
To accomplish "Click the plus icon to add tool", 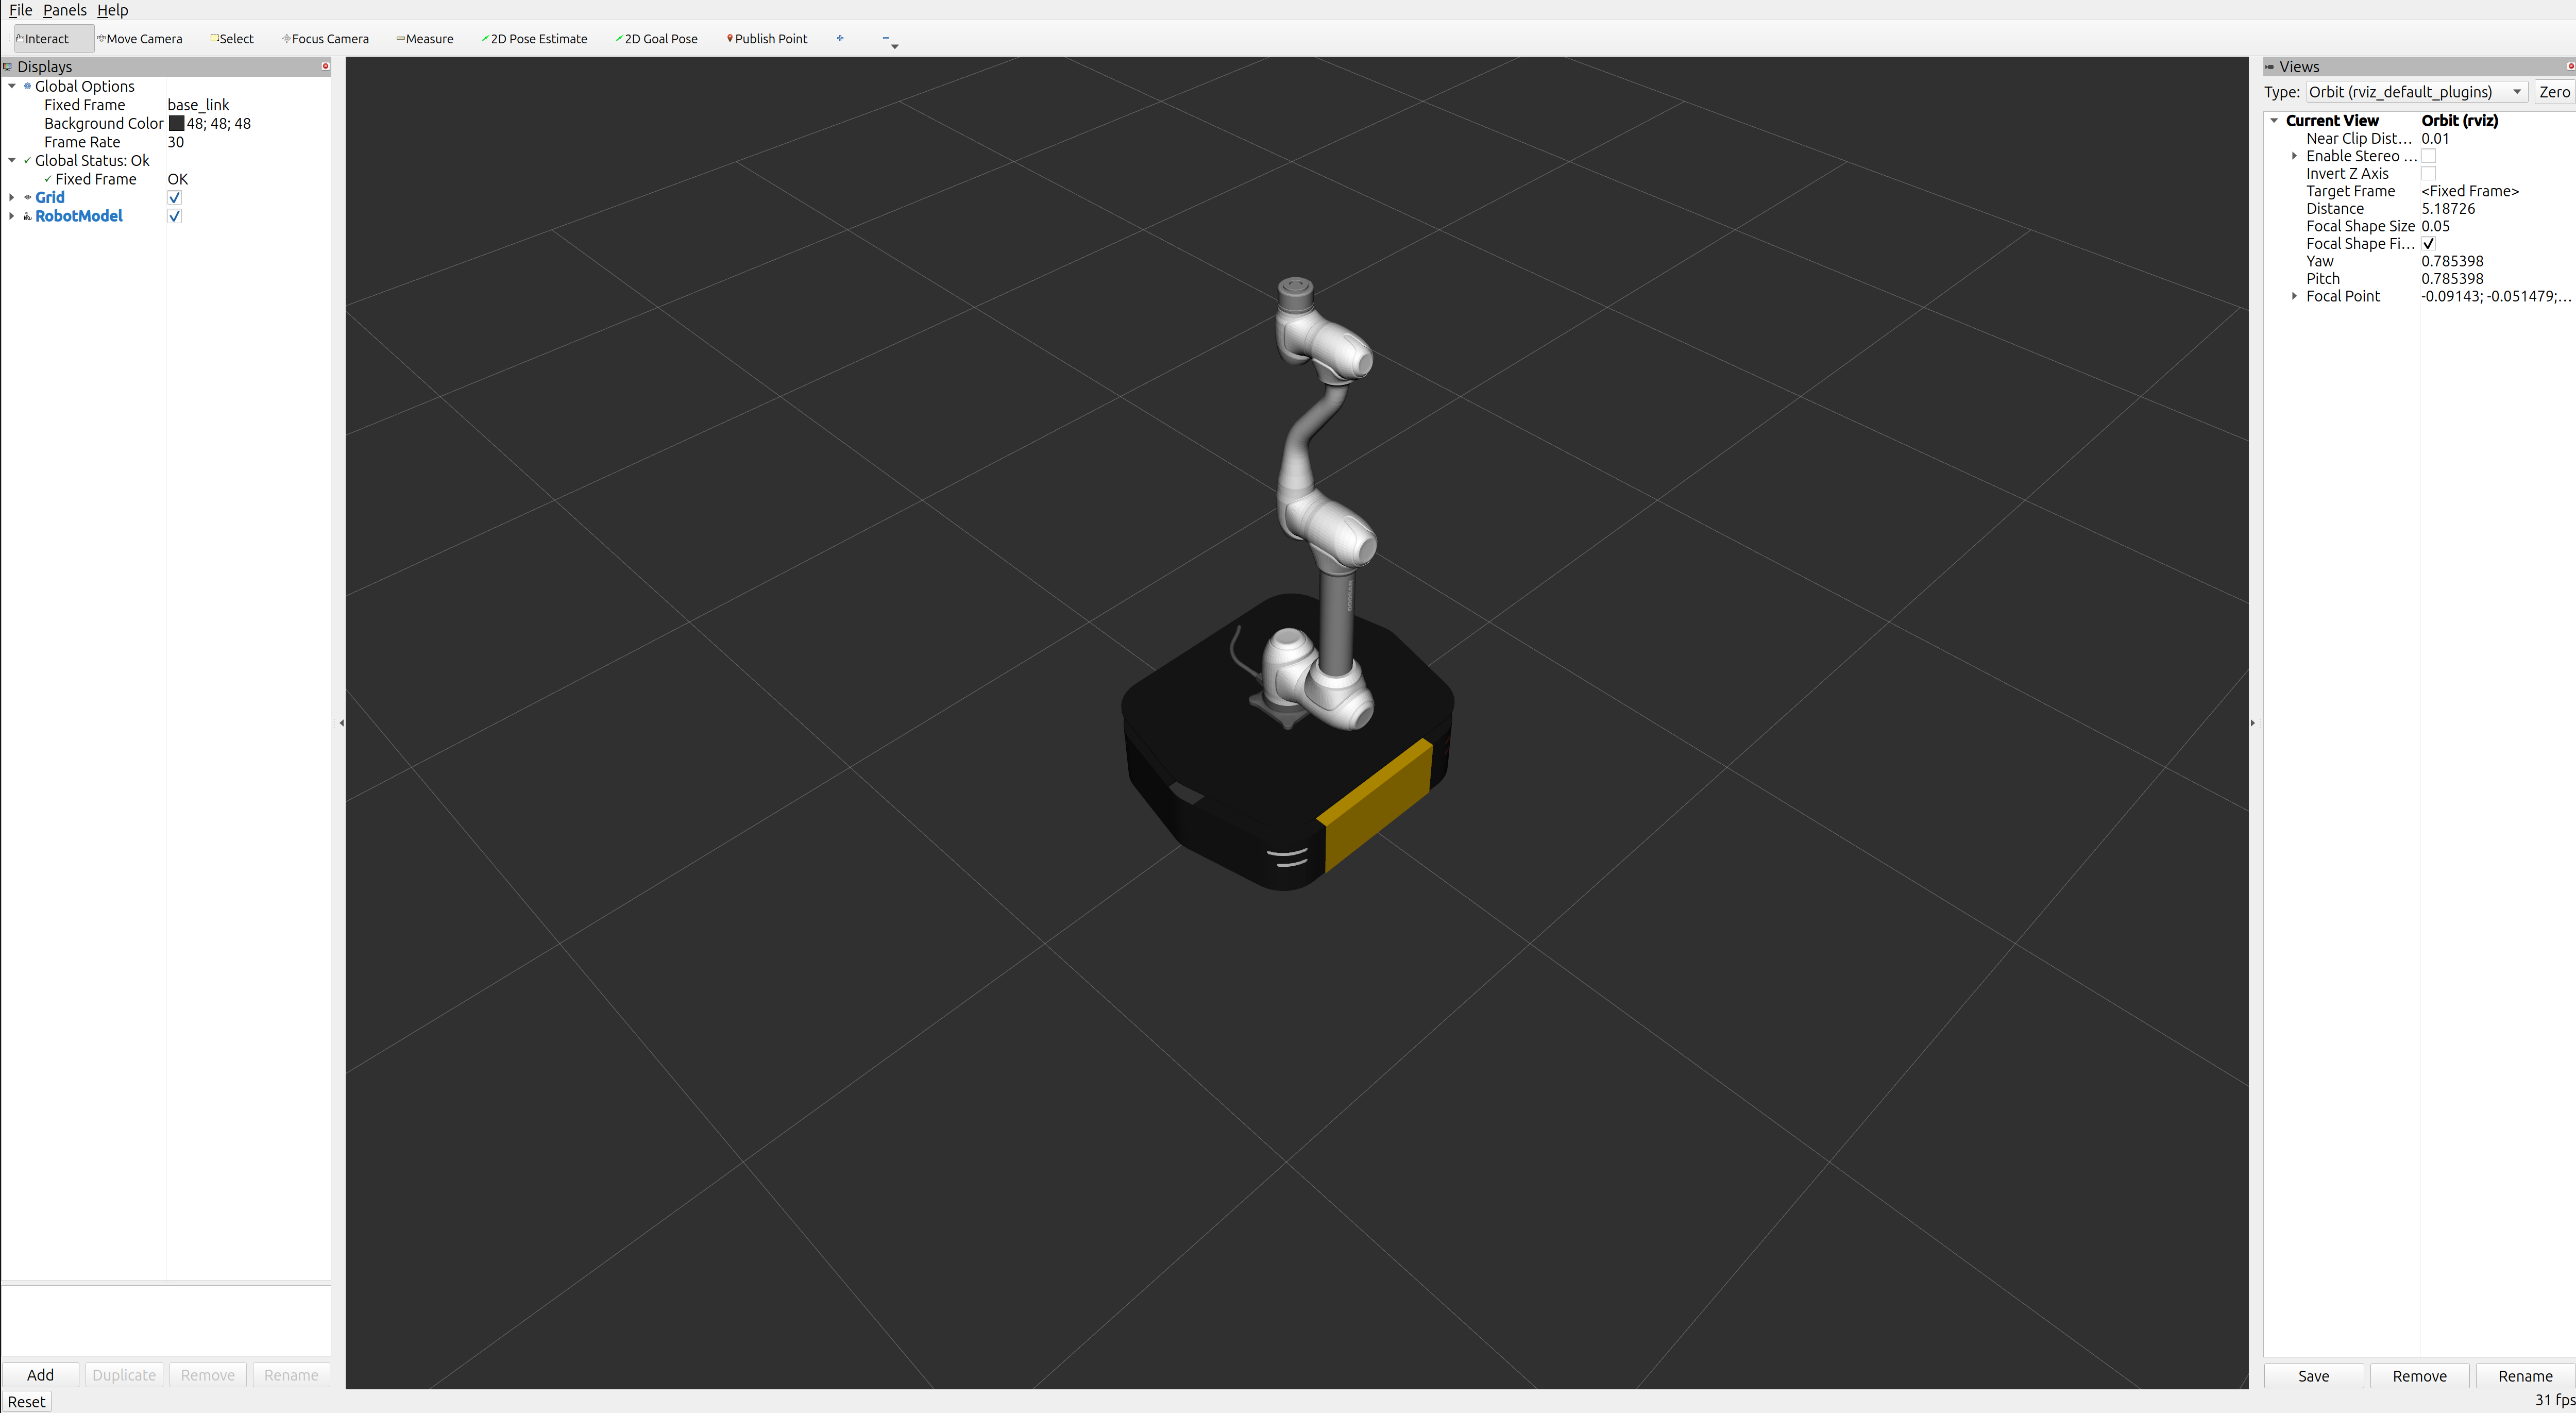I will tap(840, 39).
